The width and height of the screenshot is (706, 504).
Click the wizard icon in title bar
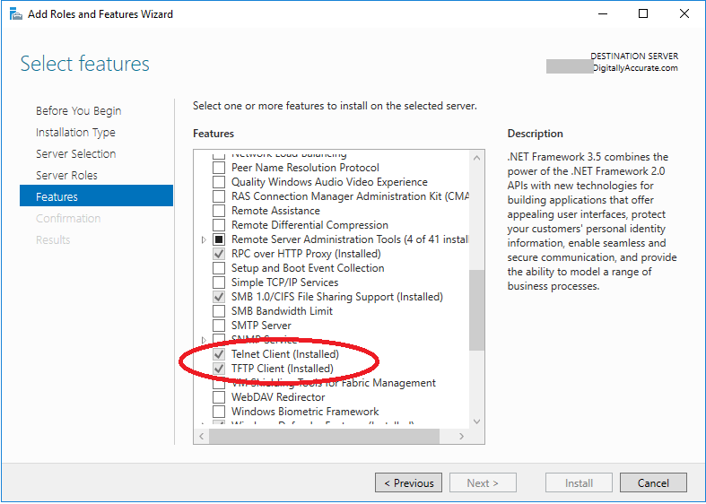click(x=16, y=14)
